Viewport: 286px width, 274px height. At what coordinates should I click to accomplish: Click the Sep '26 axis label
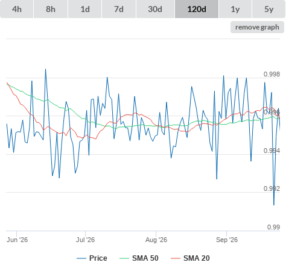point(227,240)
